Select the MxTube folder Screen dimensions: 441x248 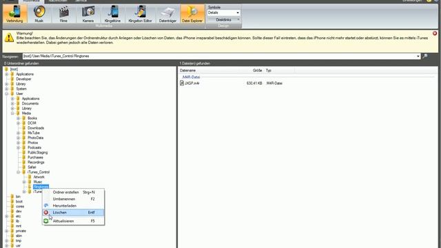click(x=34, y=133)
